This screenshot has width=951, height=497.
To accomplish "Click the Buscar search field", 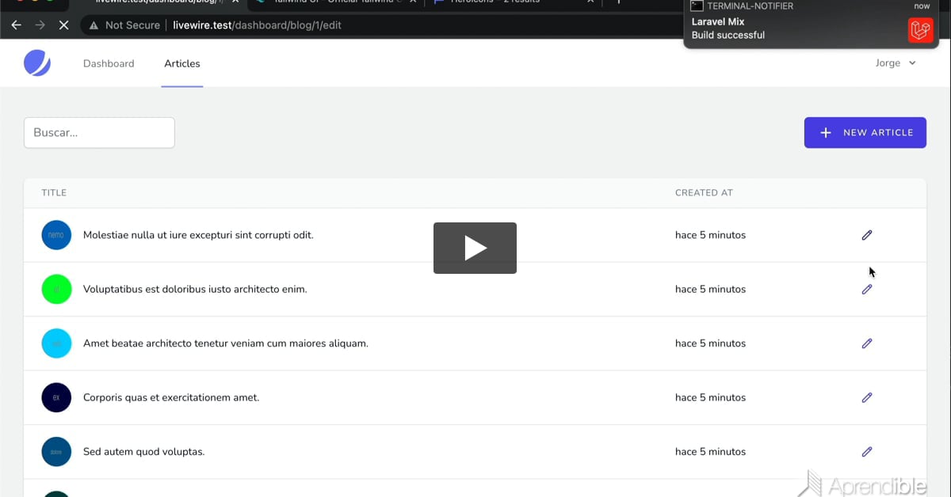I will click(99, 133).
